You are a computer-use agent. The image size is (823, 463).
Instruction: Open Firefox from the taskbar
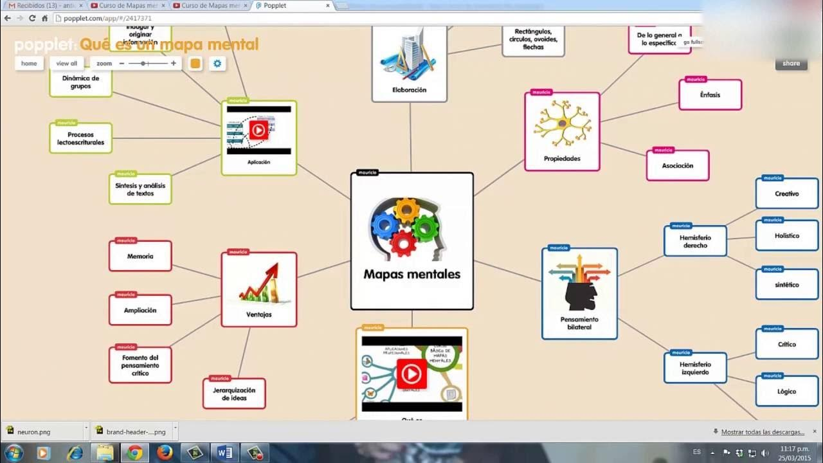165,453
